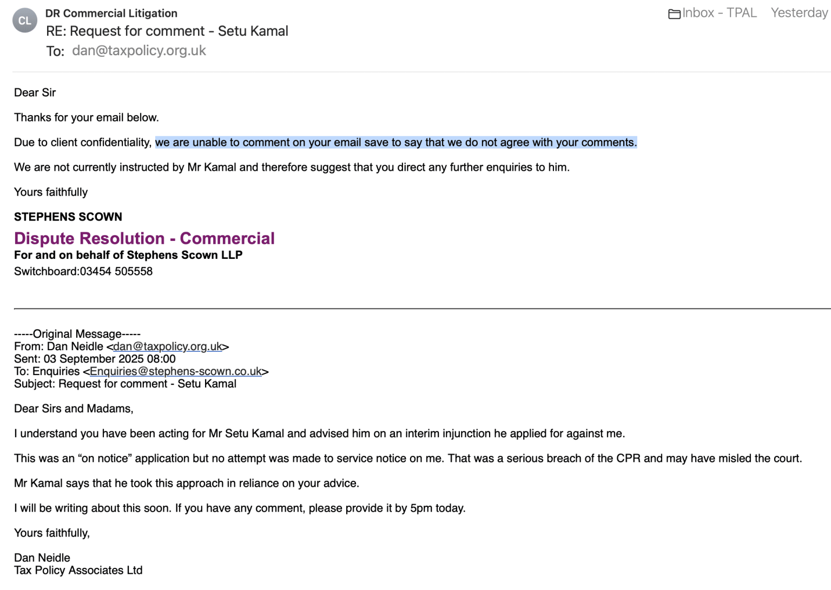Click the Original Message separator line
This screenshot has width=831, height=590.
(x=77, y=334)
